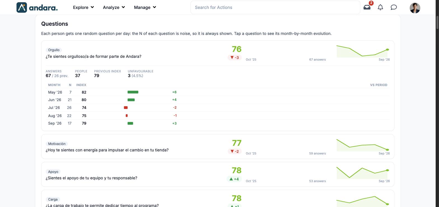Click the '59 answers' label
This screenshot has height=207, width=439.
click(x=317, y=153)
